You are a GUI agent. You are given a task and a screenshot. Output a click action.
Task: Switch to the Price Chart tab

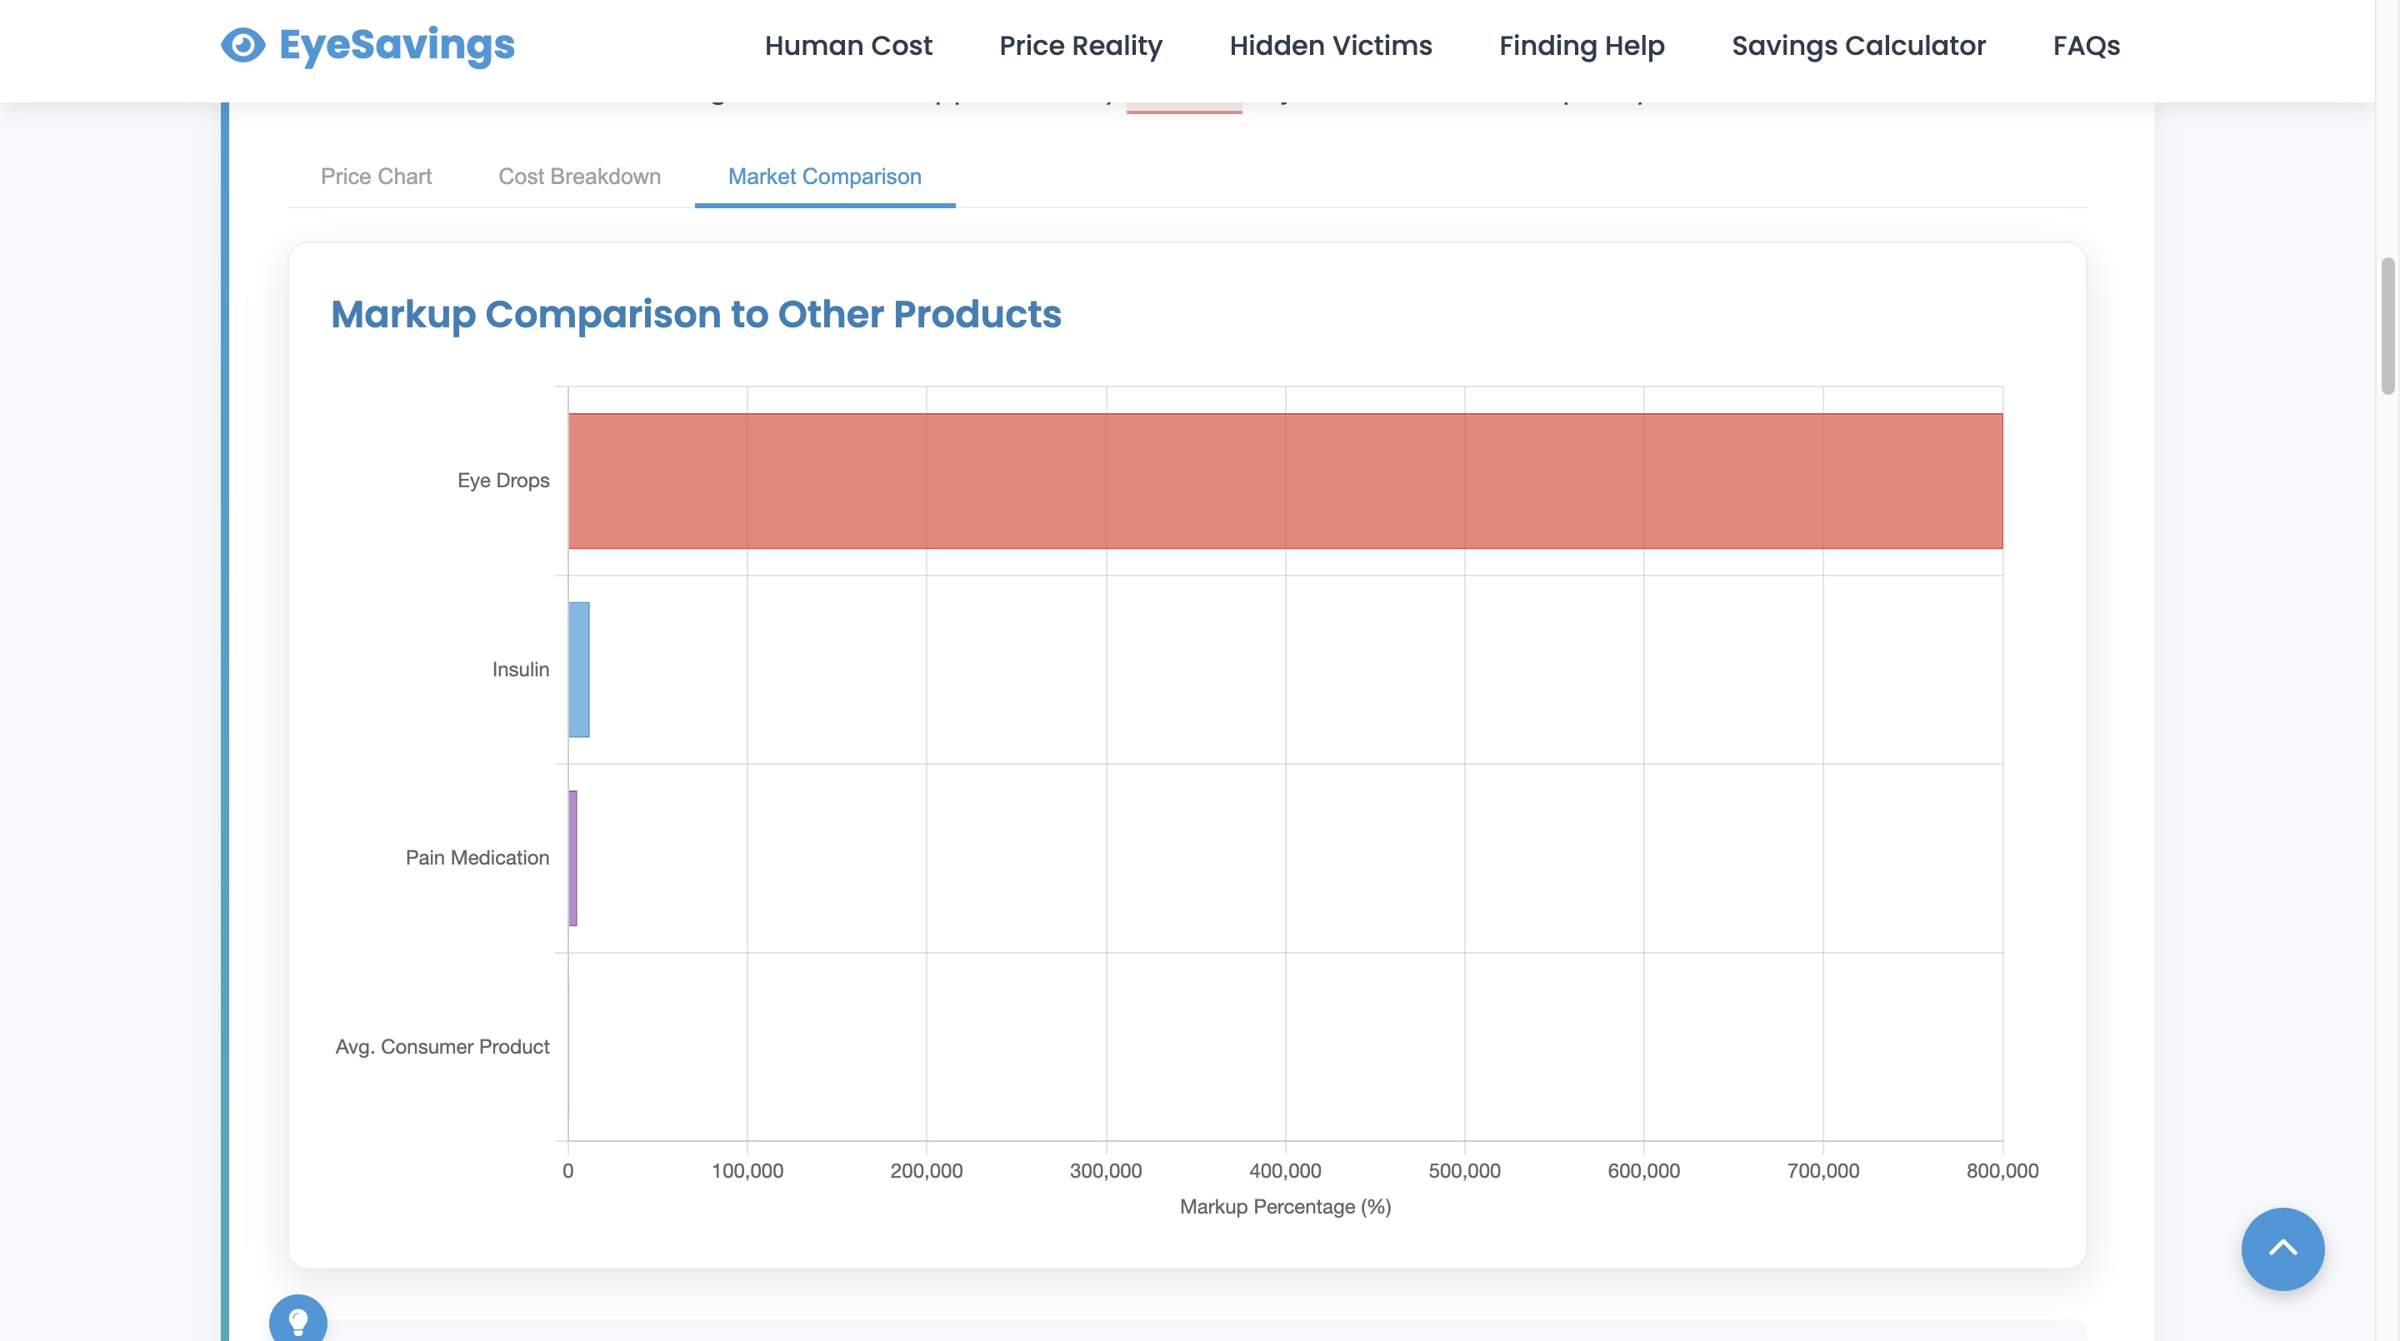pos(376,177)
